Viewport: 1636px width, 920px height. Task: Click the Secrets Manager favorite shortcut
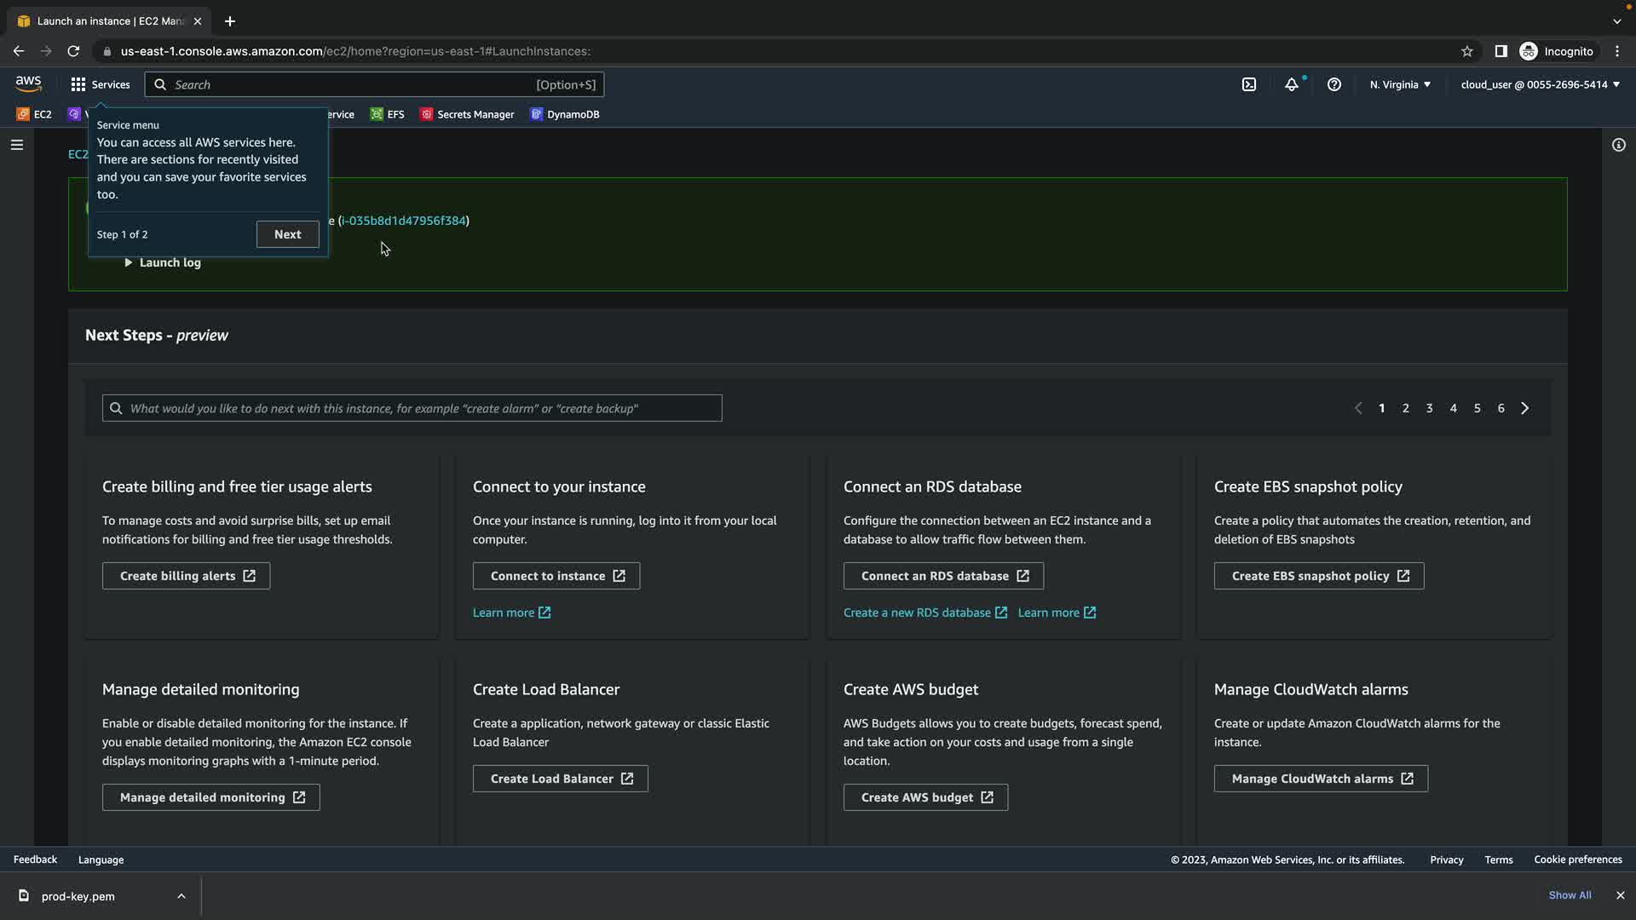pyautogui.click(x=467, y=114)
